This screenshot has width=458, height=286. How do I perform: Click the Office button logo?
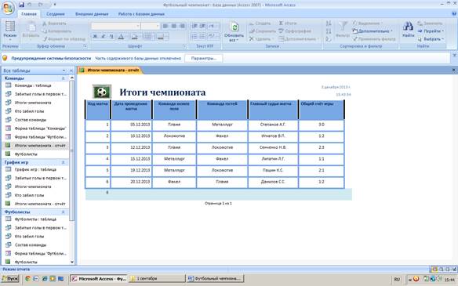point(8,8)
